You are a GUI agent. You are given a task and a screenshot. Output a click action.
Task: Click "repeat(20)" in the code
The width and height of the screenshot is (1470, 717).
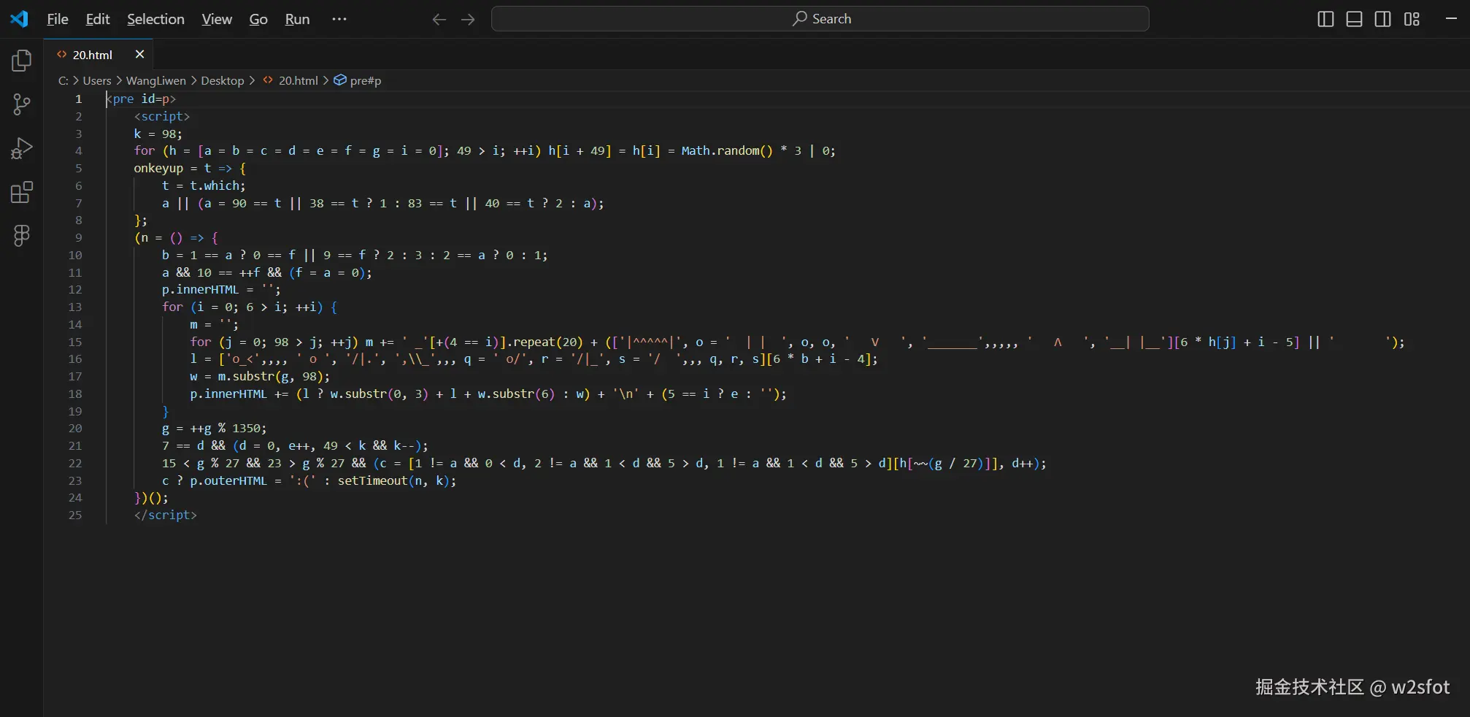[x=548, y=342]
